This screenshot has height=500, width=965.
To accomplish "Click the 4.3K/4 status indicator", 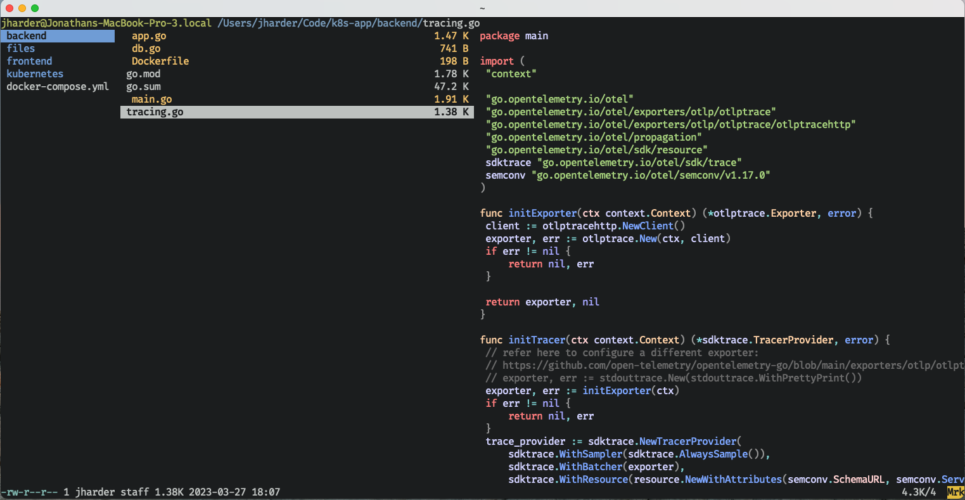I will (919, 492).
